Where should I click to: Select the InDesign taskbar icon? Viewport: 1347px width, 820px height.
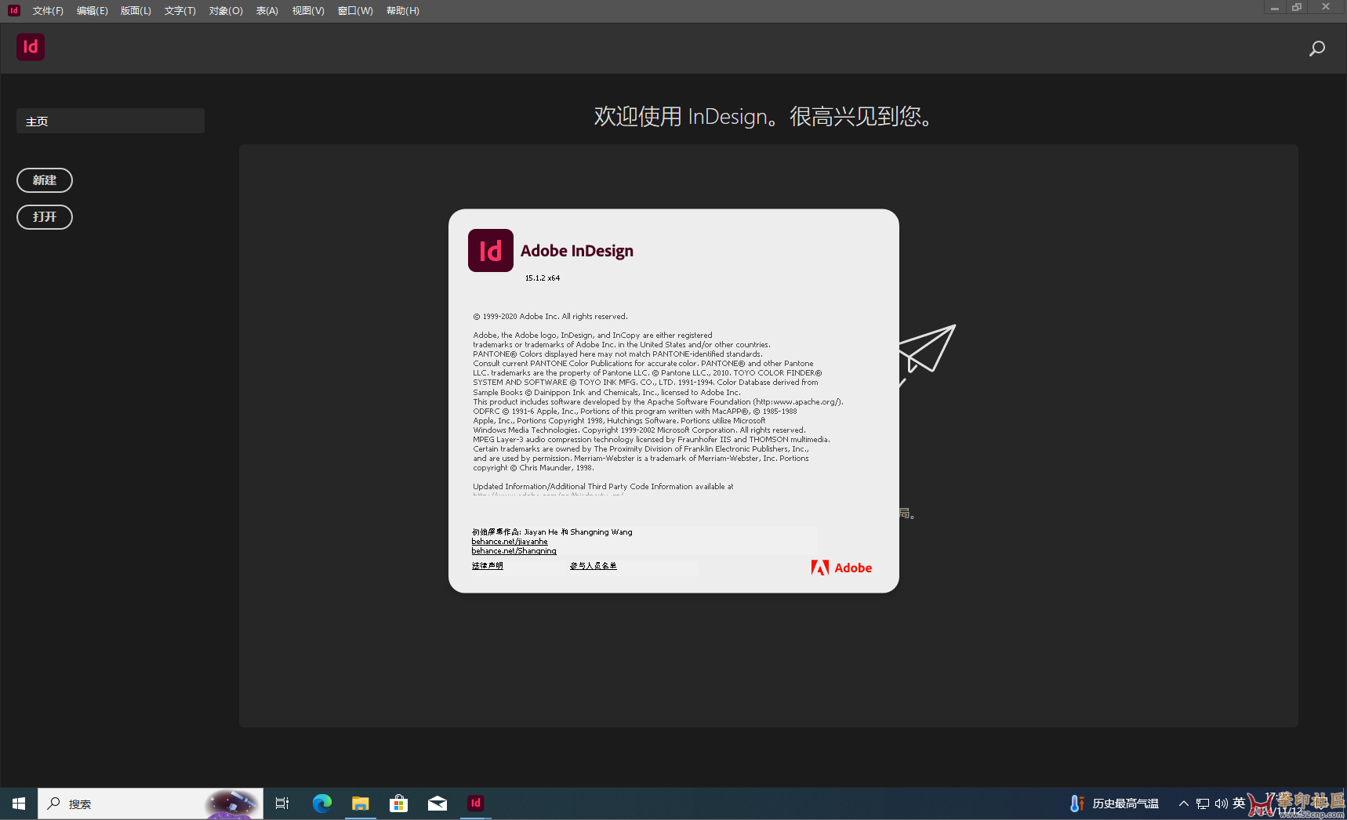point(475,804)
